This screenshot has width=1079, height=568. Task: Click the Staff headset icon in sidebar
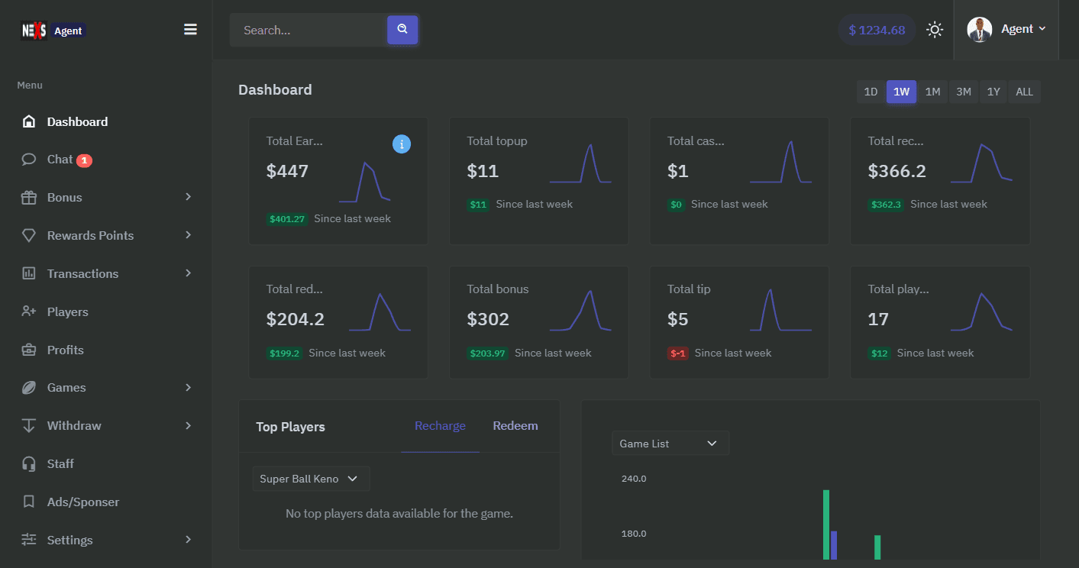29,463
